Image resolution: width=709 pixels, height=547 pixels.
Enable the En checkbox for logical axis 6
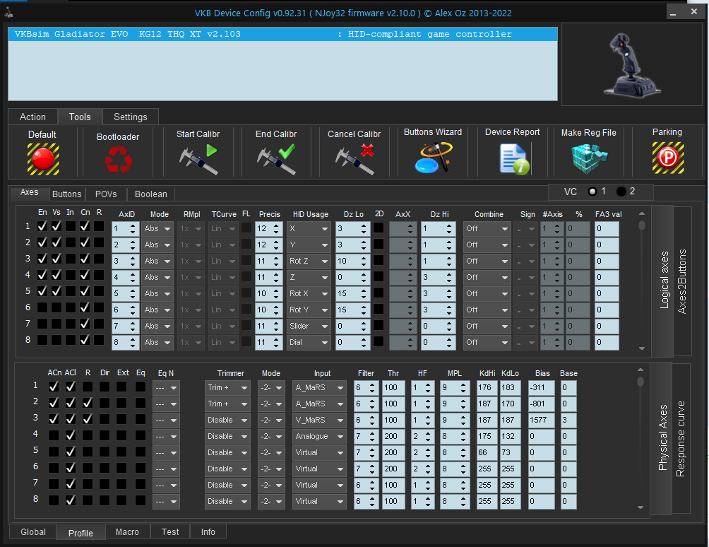[42, 308]
